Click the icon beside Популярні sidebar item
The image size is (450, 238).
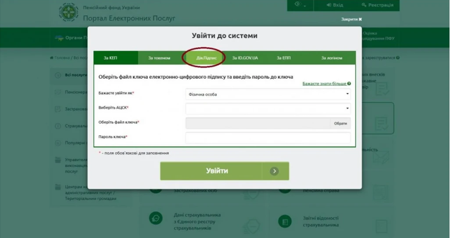pos(58,143)
